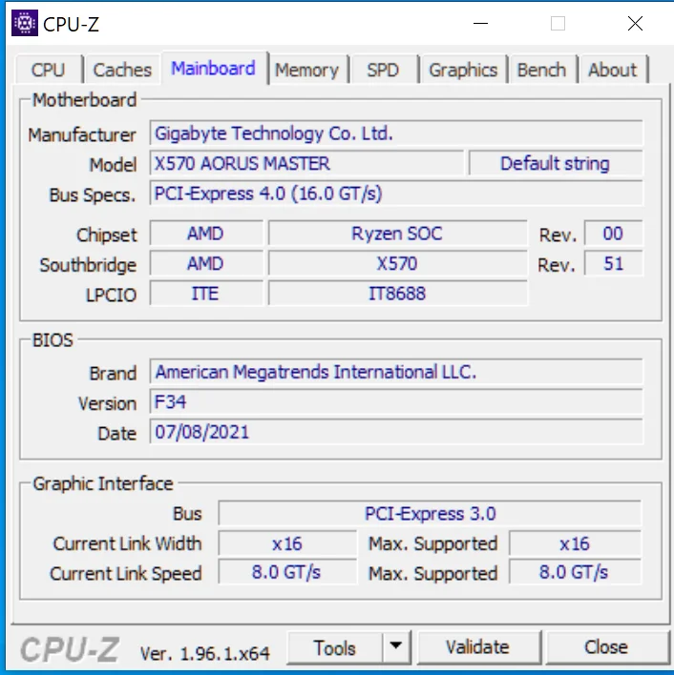This screenshot has width=674, height=675.
Task: Click Current Link Speed 8.0 GT/s value
Action: point(287,572)
